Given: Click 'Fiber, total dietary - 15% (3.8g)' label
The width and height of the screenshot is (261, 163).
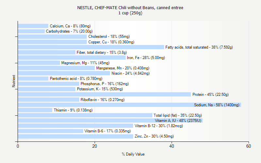Looking at the screenshot, I should click(102, 52).
